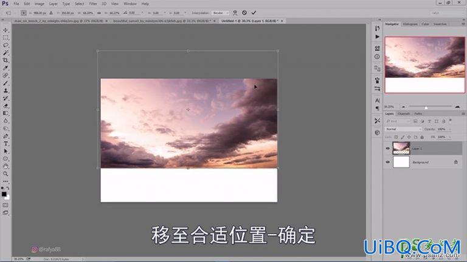Switch to the Channels tab
Image resolution: width=467 pixels, height=262 pixels.
[x=404, y=114]
